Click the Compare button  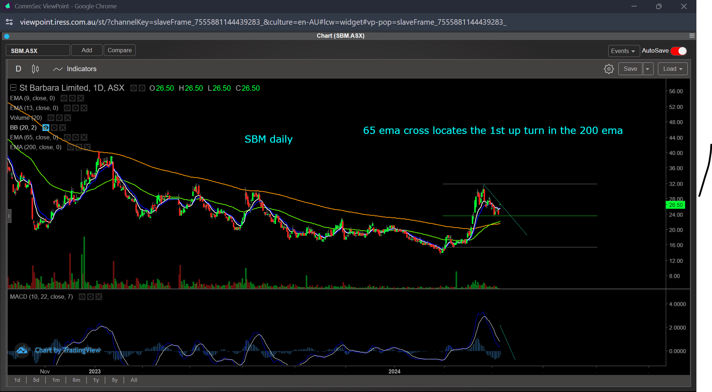tap(120, 50)
